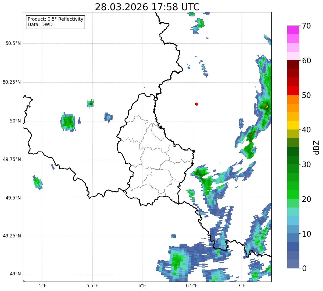The image size is (323, 291).
Task: Click the 49.25°N latitude label
Action: (12, 236)
